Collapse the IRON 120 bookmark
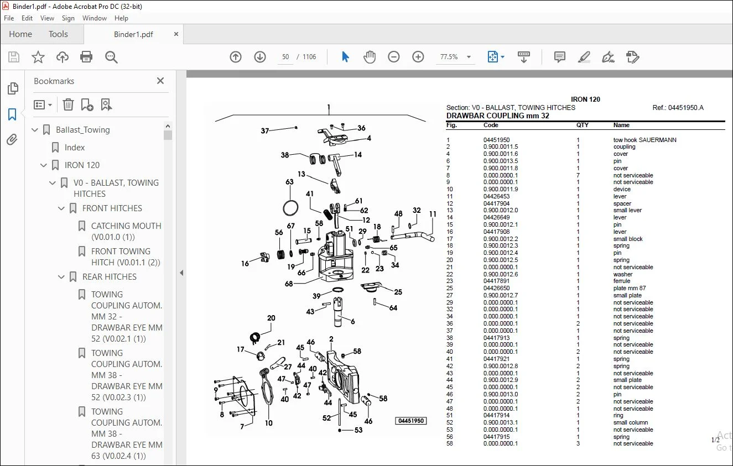The width and height of the screenshot is (733, 466). click(44, 165)
